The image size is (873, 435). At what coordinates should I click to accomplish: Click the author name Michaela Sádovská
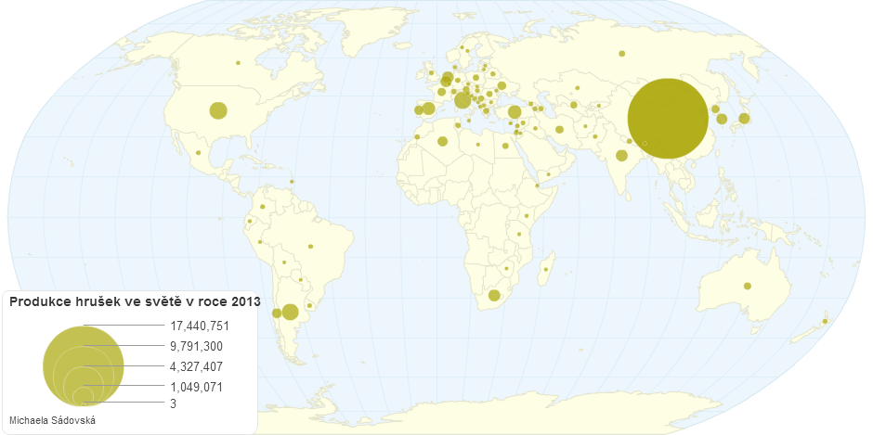coord(52,420)
